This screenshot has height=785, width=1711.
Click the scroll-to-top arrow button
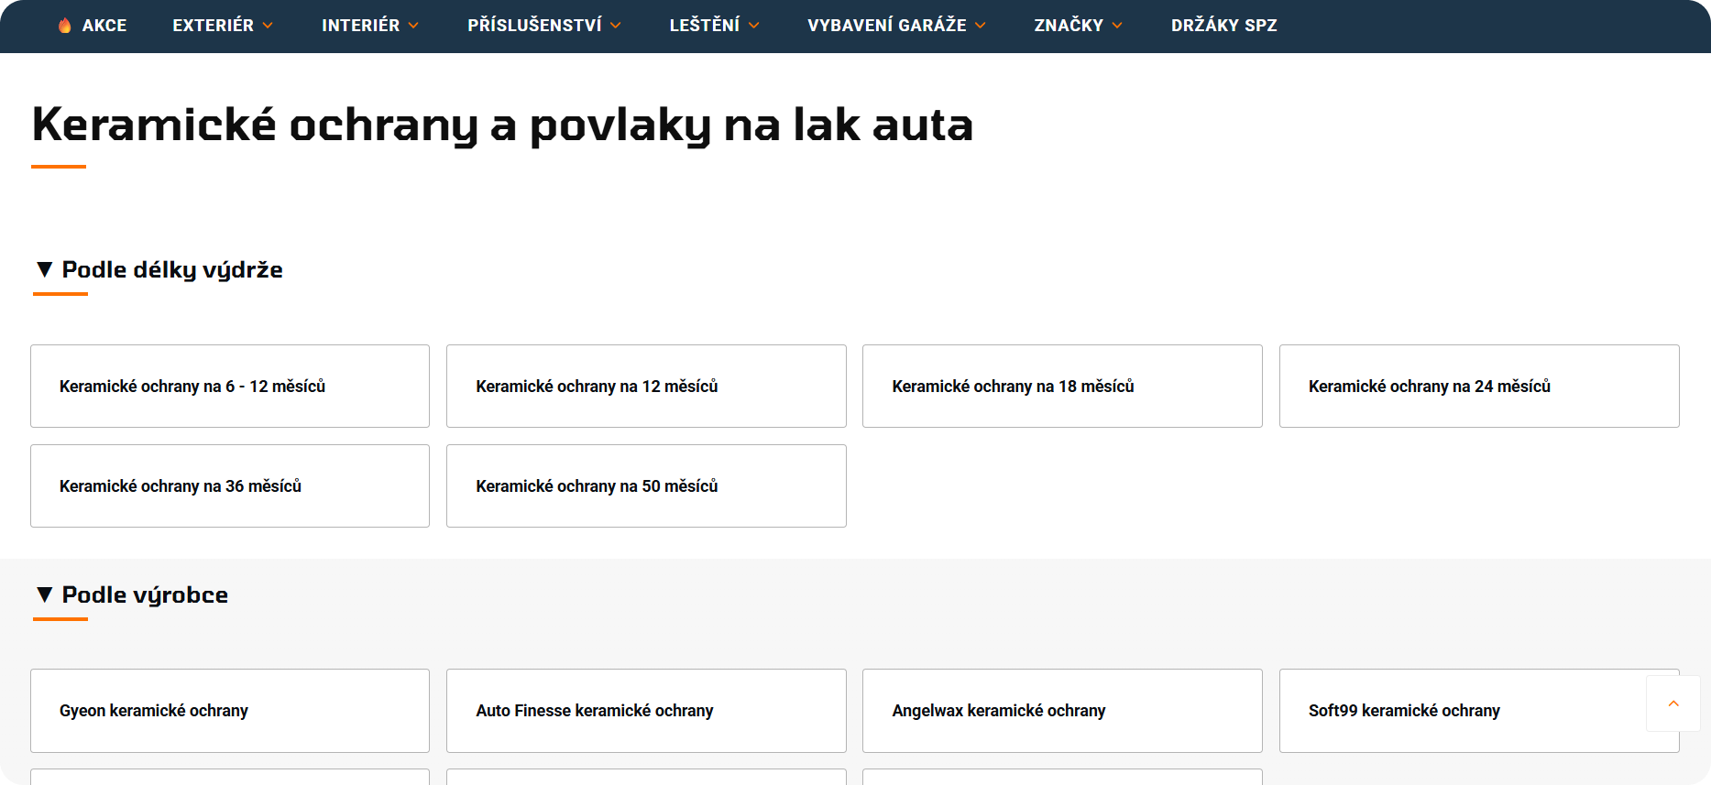tap(1673, 703)
